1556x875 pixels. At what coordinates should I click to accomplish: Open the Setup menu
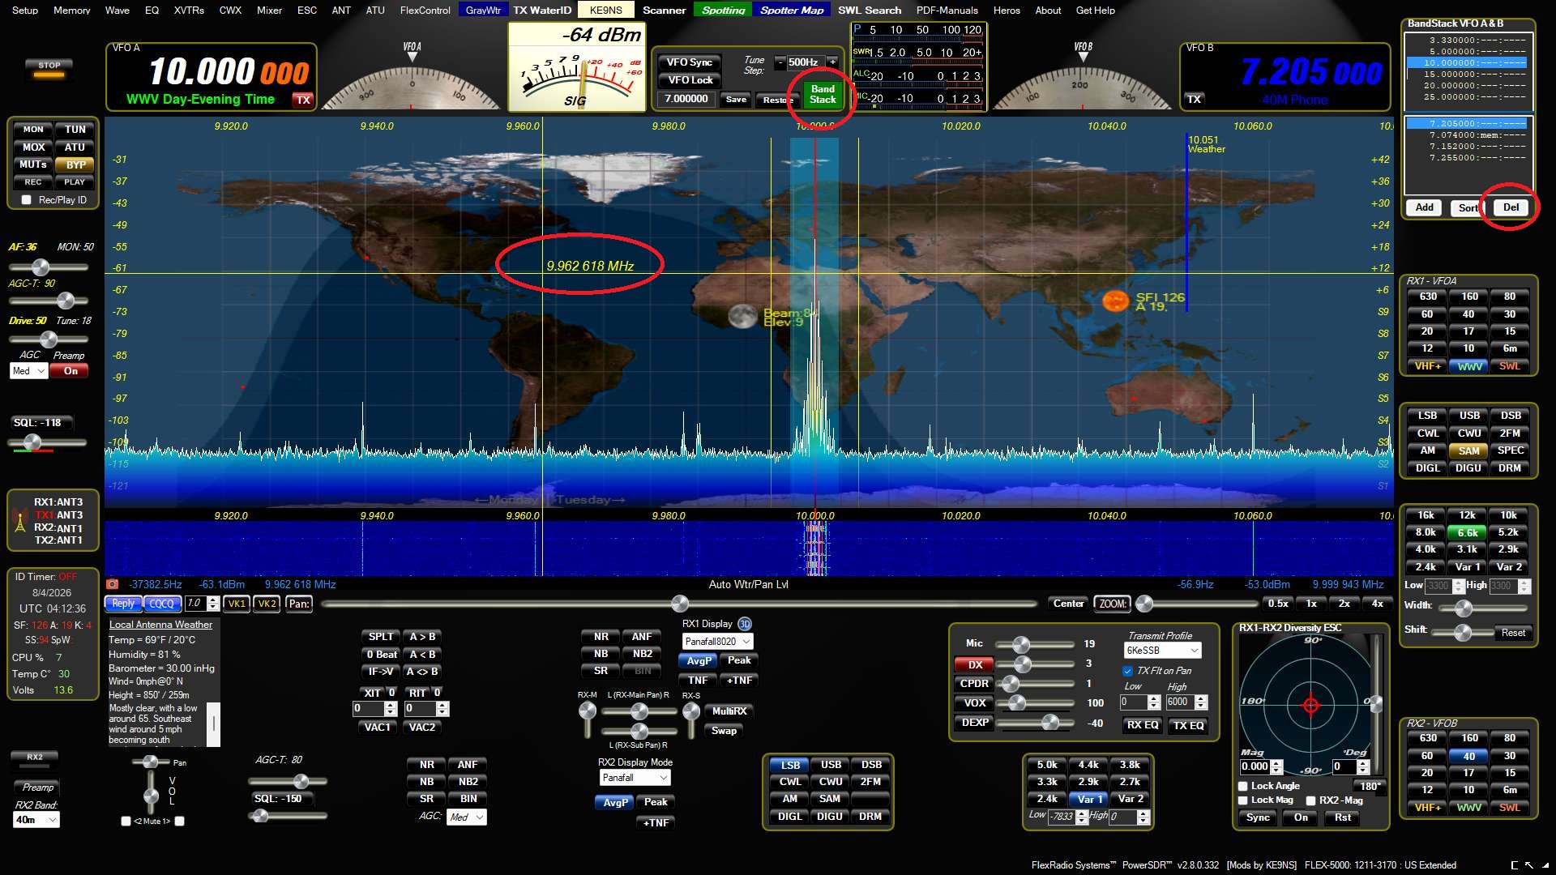tap(25, 11)
